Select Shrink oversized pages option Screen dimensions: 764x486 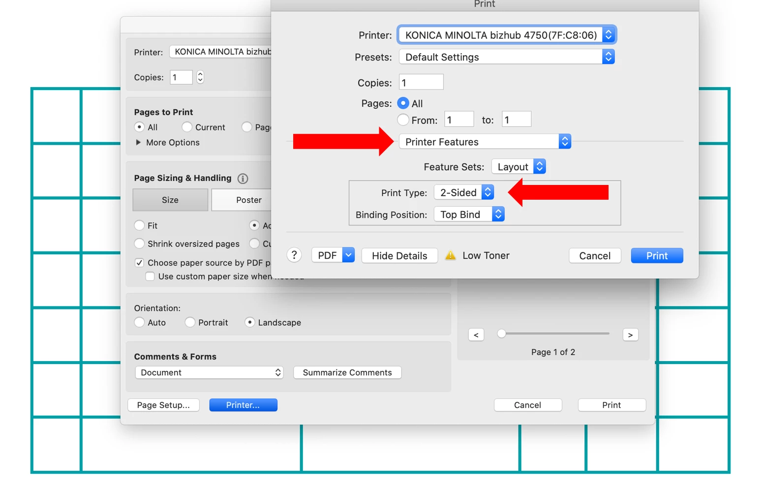coord(139,243)
